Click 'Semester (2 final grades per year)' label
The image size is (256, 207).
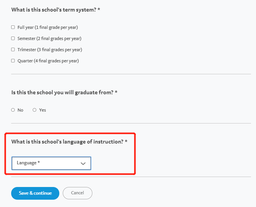point(50,38)
